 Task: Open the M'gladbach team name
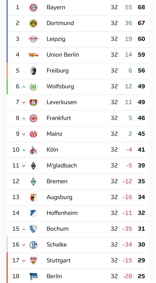[x=62, y=165]
